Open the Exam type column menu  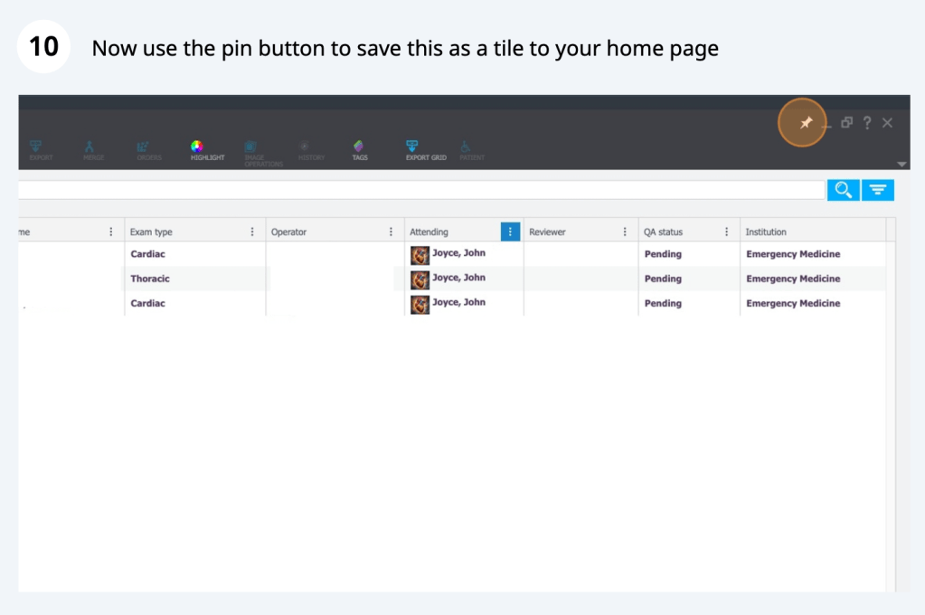coord(251,232)
